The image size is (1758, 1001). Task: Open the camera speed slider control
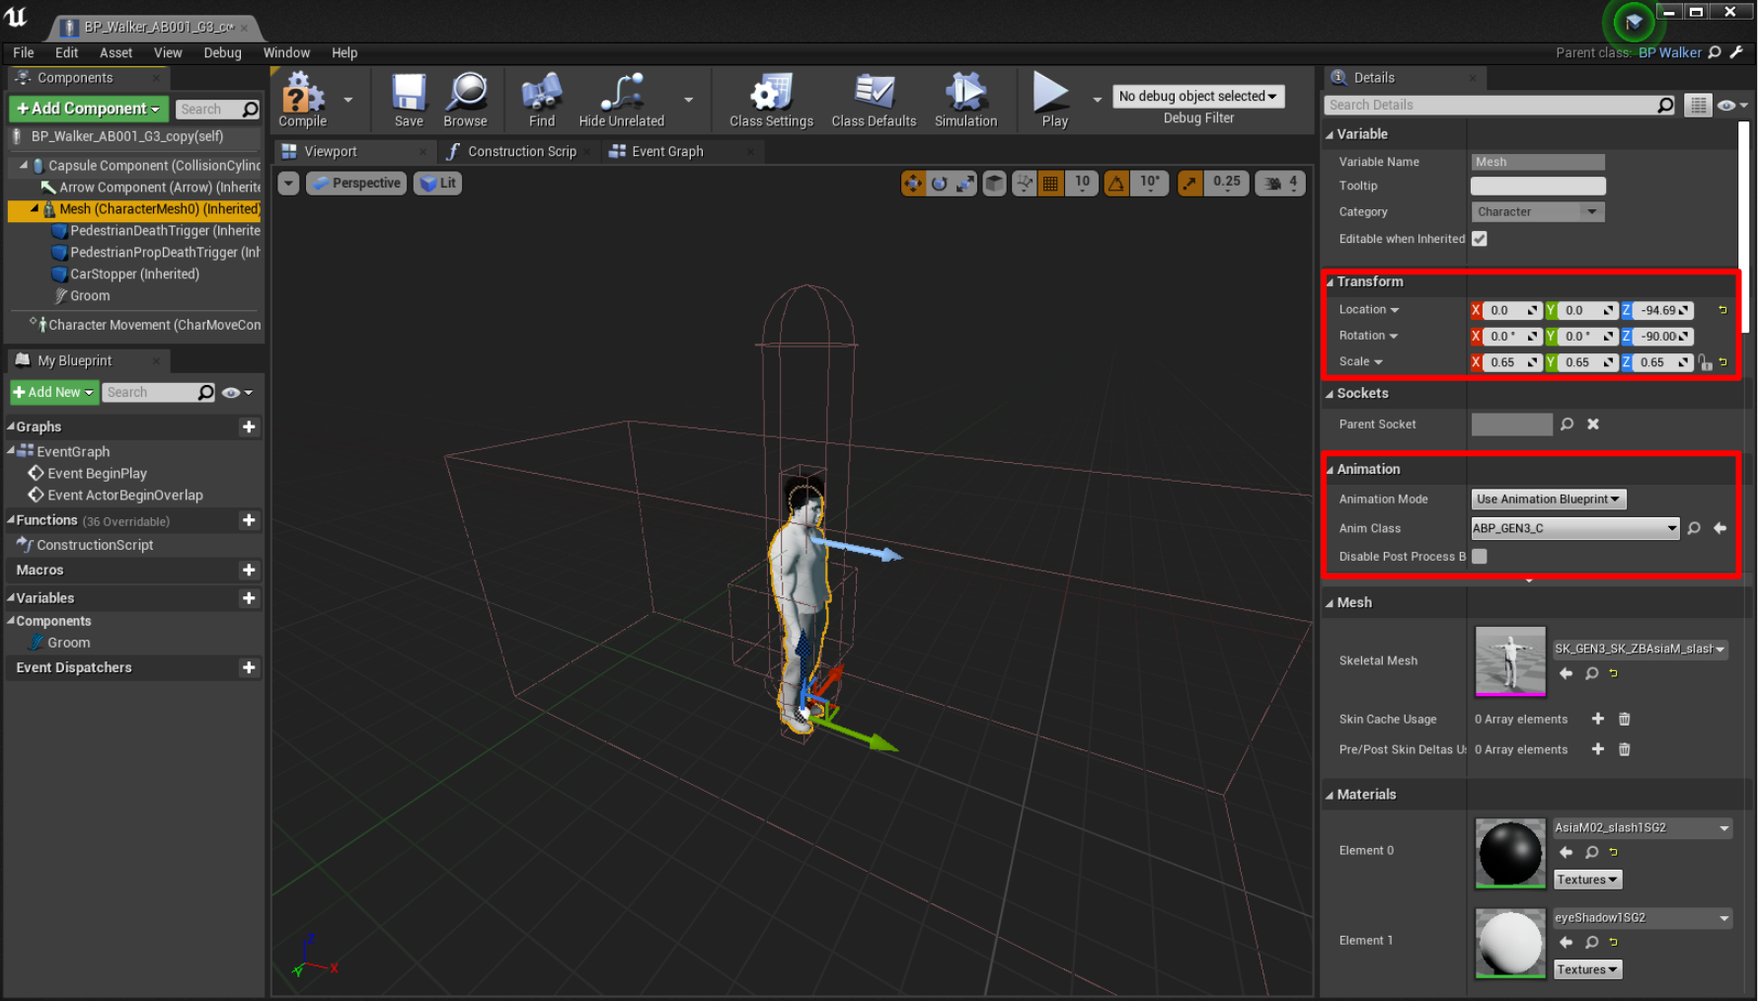pos(1279,183)
